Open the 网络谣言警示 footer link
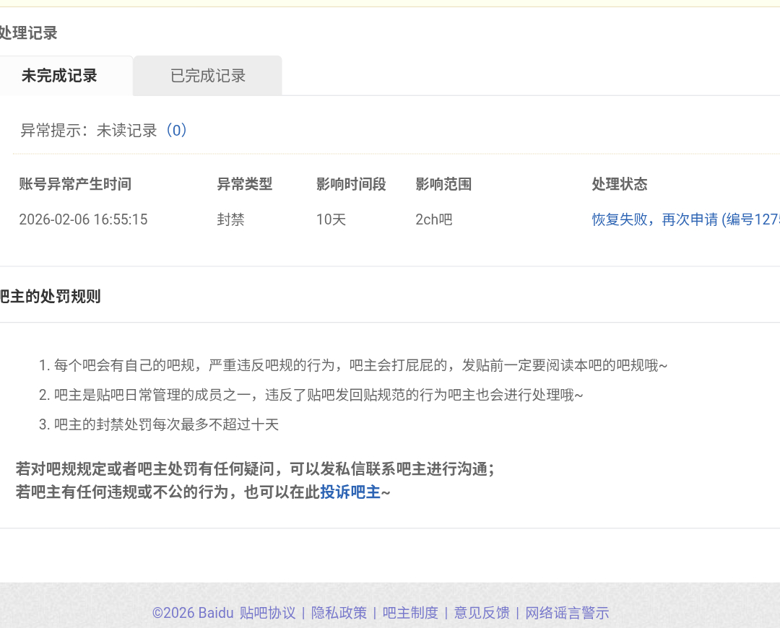Screen dimensions: 780x628 567,613
